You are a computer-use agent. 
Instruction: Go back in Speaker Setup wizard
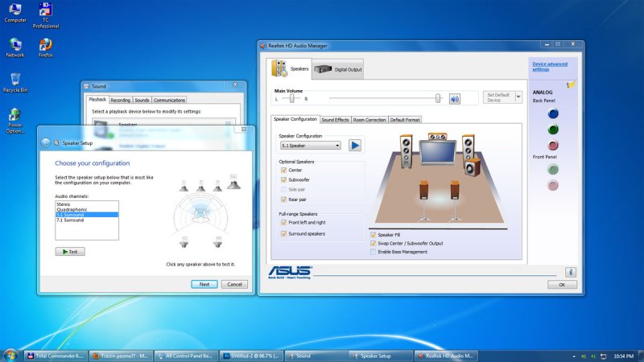tap(46, 143)
